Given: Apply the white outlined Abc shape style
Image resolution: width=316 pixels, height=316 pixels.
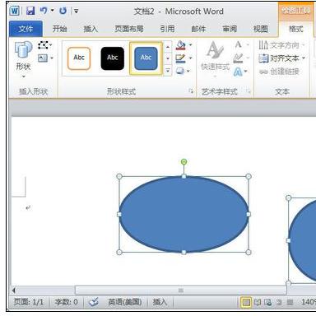Looking at the screenshot, I should [x=79, y=58].
